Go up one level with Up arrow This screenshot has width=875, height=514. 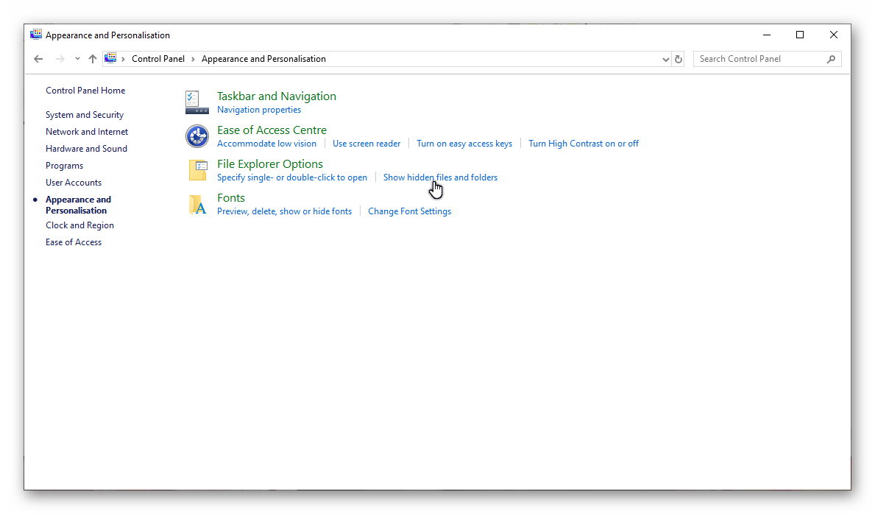93,59
